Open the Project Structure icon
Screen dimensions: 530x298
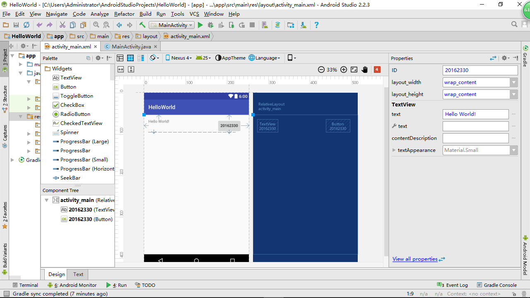(x=290, y=25)
